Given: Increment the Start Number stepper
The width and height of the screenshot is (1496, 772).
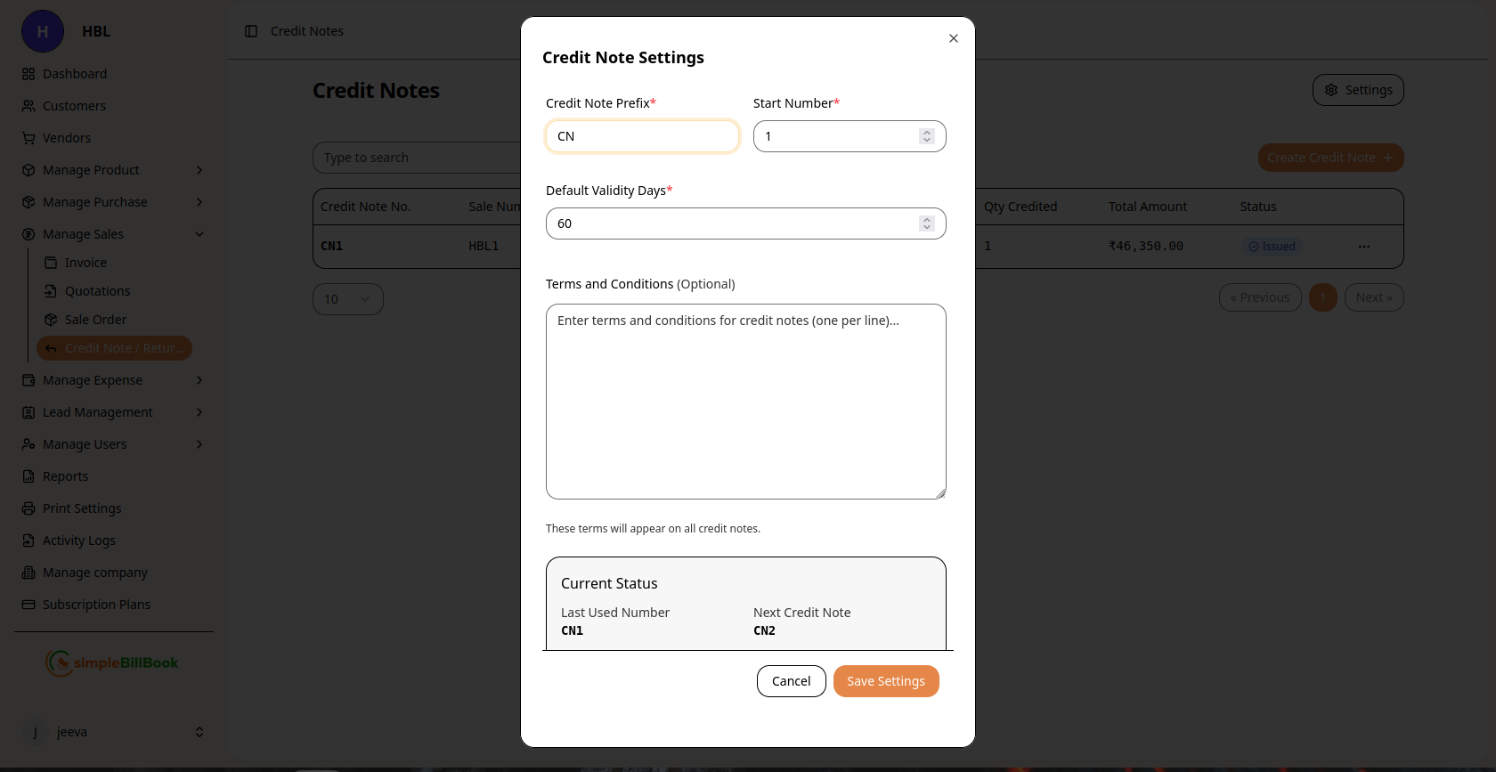Looking at the screenshot, I should click(926, 131).
